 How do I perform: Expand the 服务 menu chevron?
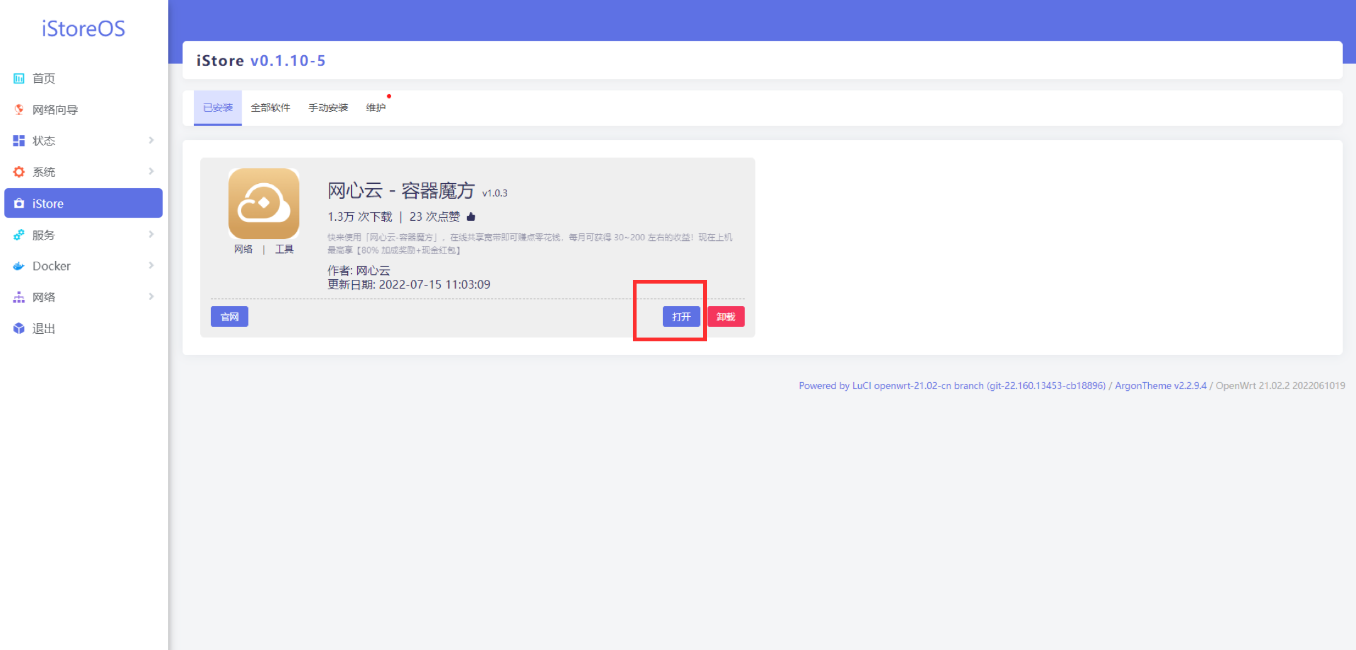click(x=151, y=234)
